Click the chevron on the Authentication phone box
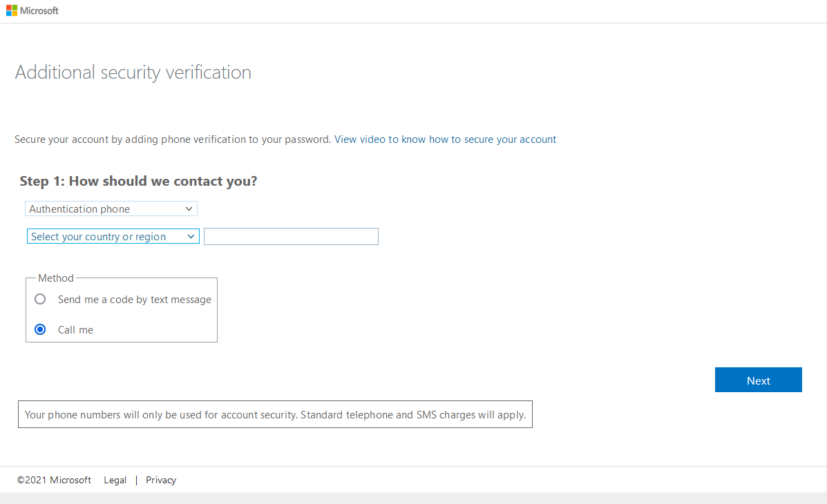The height and width of the screenshot is (504, 827). (x=189, y=209)
